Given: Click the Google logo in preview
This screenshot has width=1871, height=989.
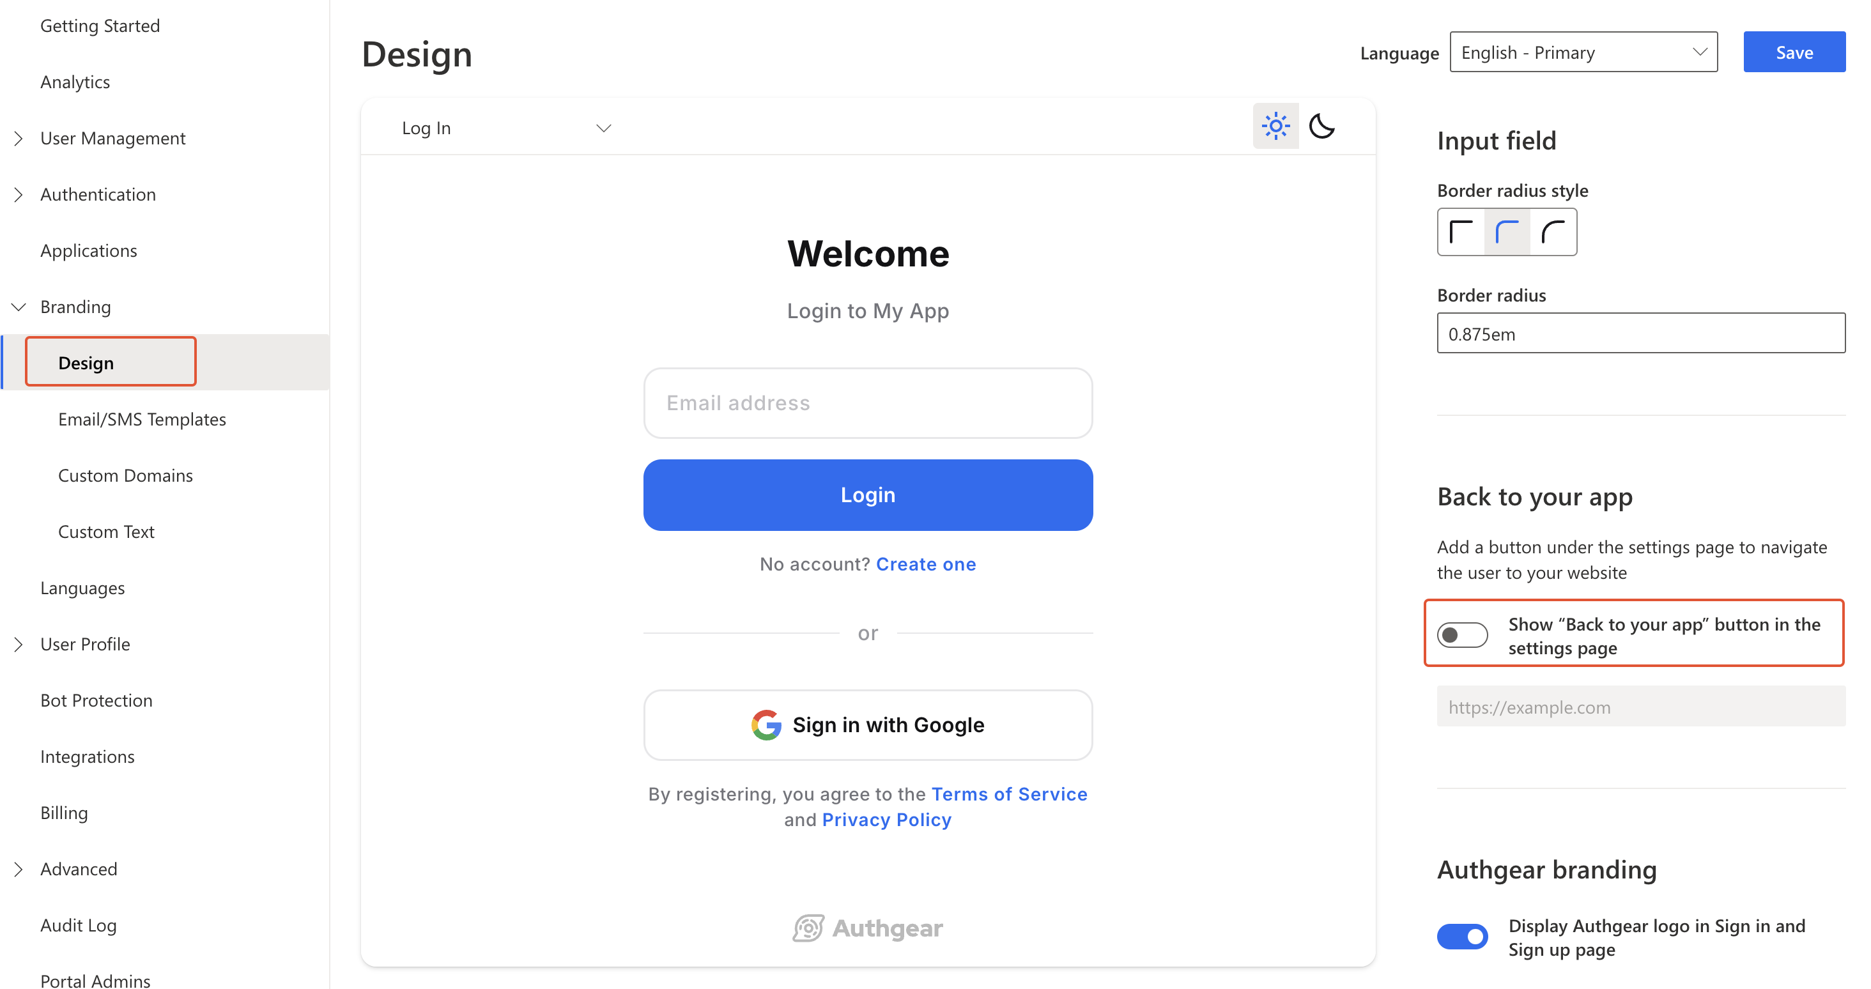Looking at the screenshot, I should pos(766,724).
